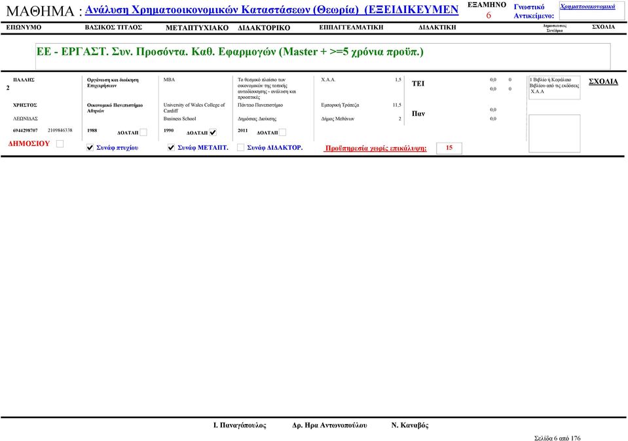Click signatory Ι. Παναγόπουλος
This screenshot has height=441, width=628.
pyautogui.click(x=240, y=425)
